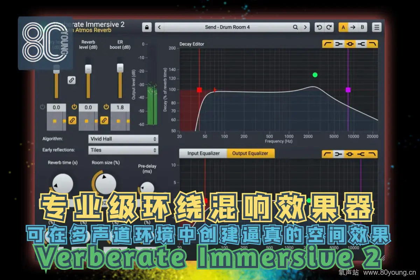Redo the last change
This screenshot has height=280, width=420.
click(x=329, y=27)
